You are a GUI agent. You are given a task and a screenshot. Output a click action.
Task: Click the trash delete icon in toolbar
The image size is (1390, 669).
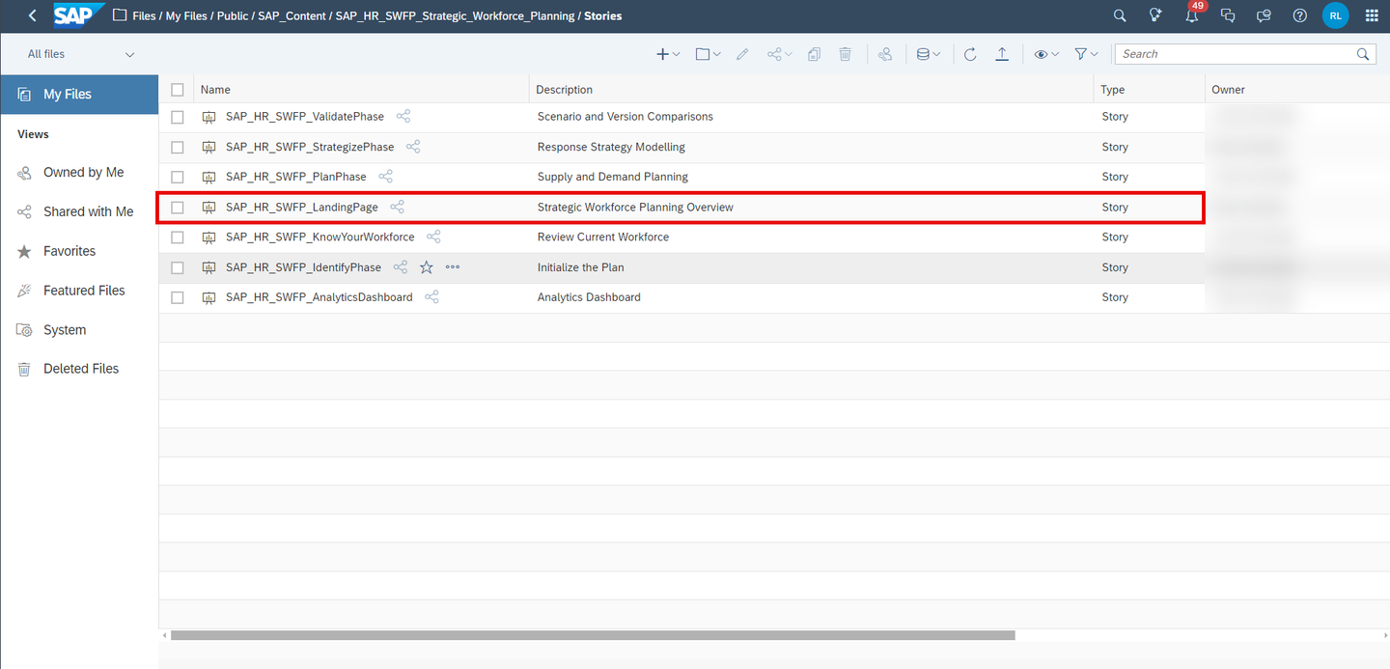click(845, 54)
